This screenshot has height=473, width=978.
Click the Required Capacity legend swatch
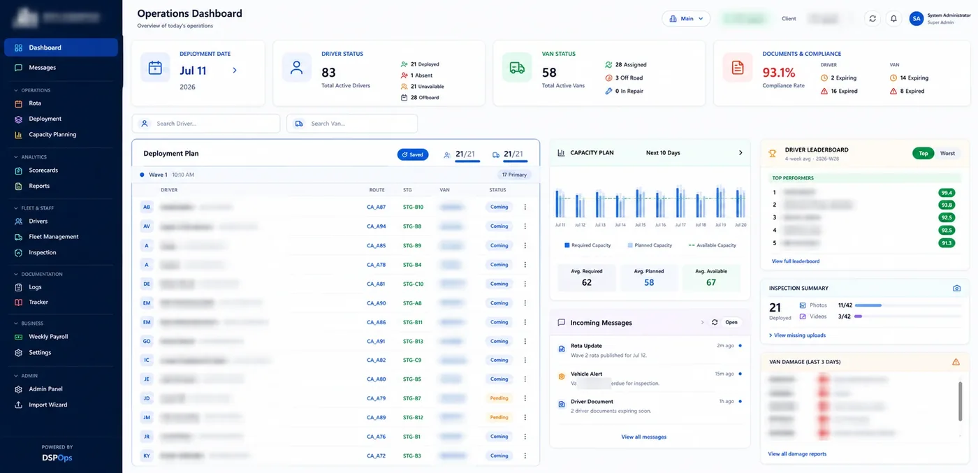click(567, 245)
